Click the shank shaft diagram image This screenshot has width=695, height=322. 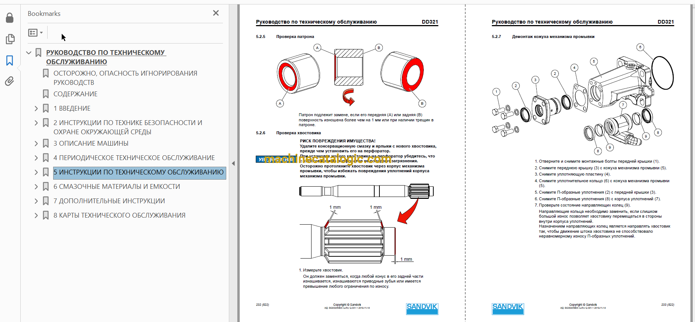coord(366,223)
